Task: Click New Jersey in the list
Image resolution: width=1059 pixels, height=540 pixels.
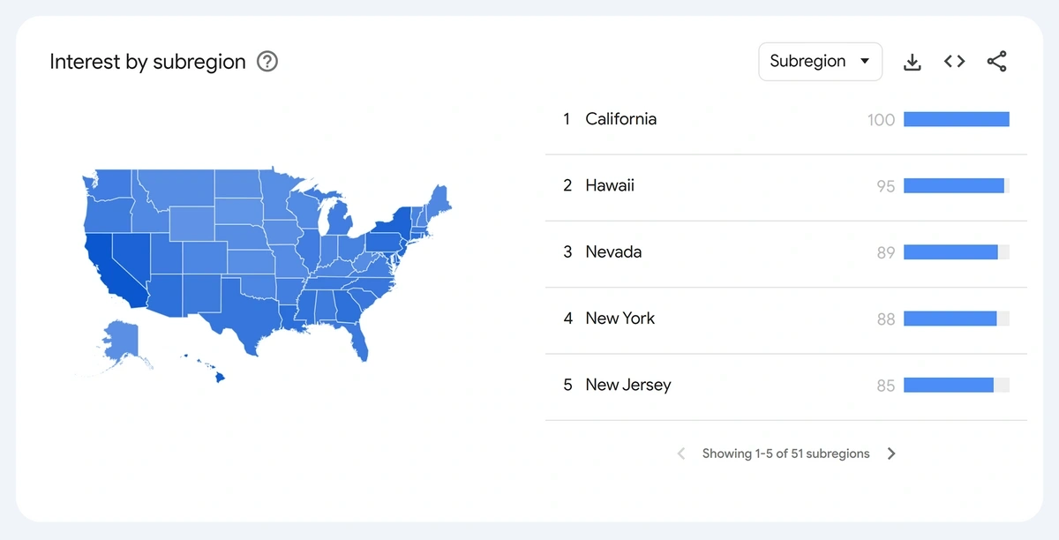Action: click(627, 385)
